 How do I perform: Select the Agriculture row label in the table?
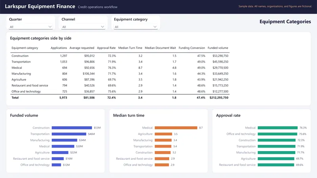point(19,80)
